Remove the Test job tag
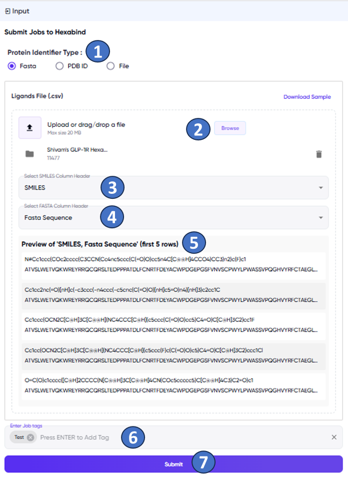 pyautogui.click(x=30, y=438)
